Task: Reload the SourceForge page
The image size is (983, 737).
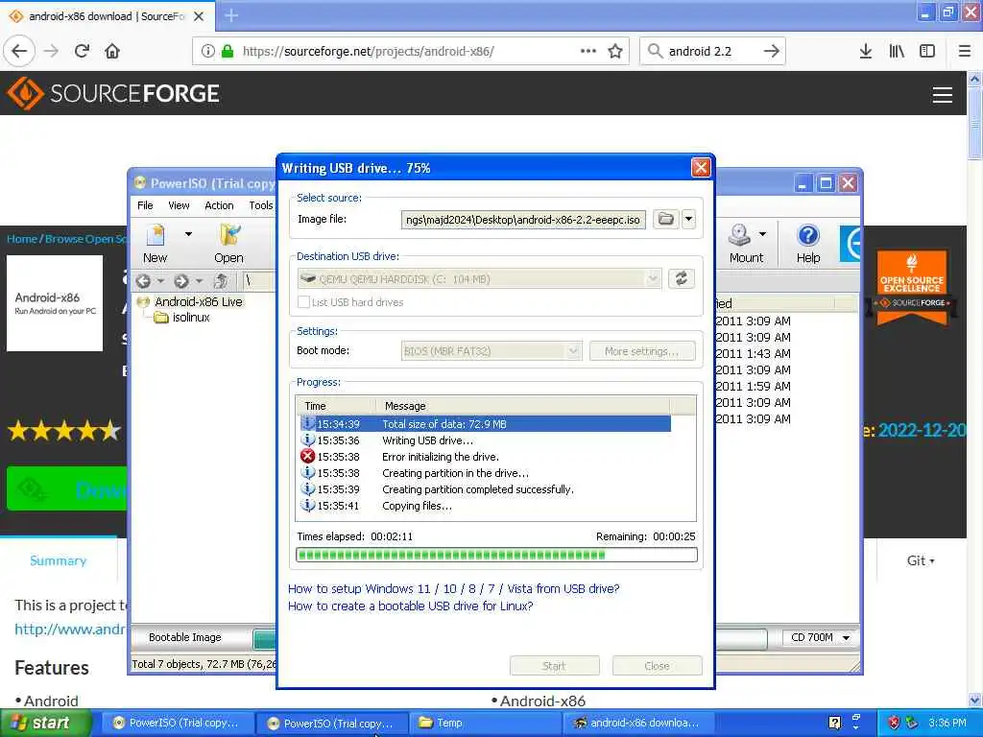Action: pyautogui.click(x=82, y=52)
